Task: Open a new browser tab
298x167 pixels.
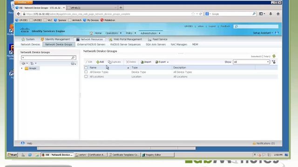Action: 121,7
